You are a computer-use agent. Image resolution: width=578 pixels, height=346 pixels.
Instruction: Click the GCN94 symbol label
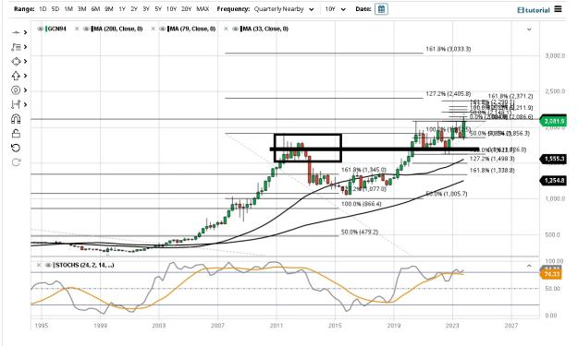[x=57, y=29]
